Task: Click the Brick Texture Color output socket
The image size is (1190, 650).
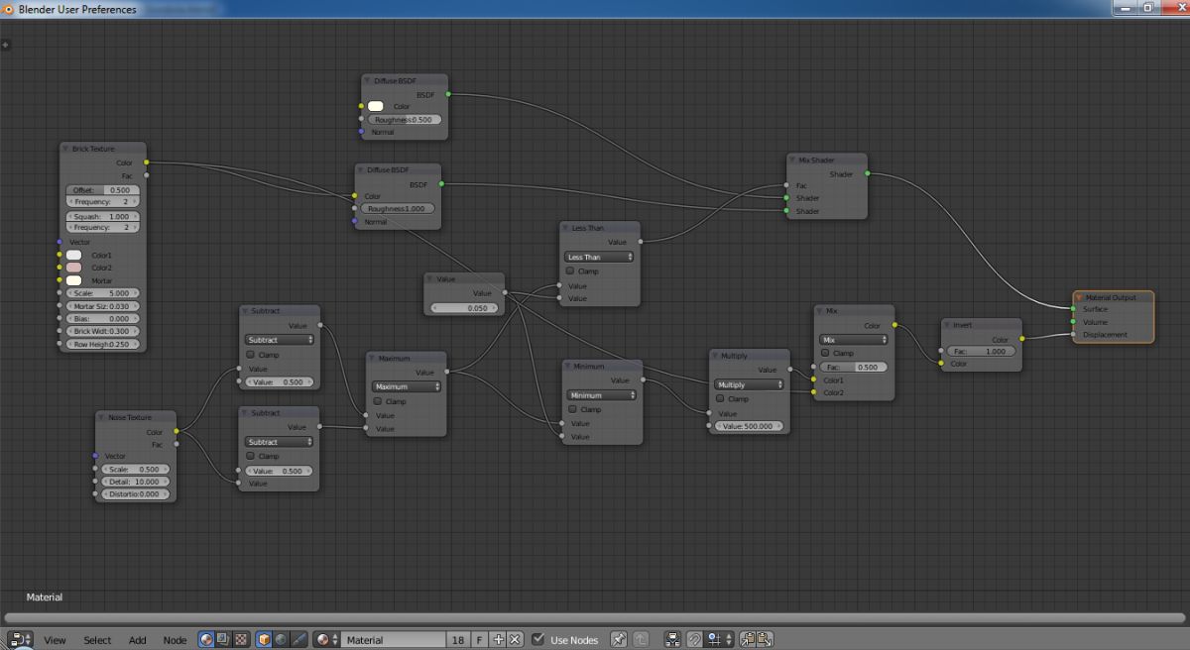Action: click(x=147, y=162)
